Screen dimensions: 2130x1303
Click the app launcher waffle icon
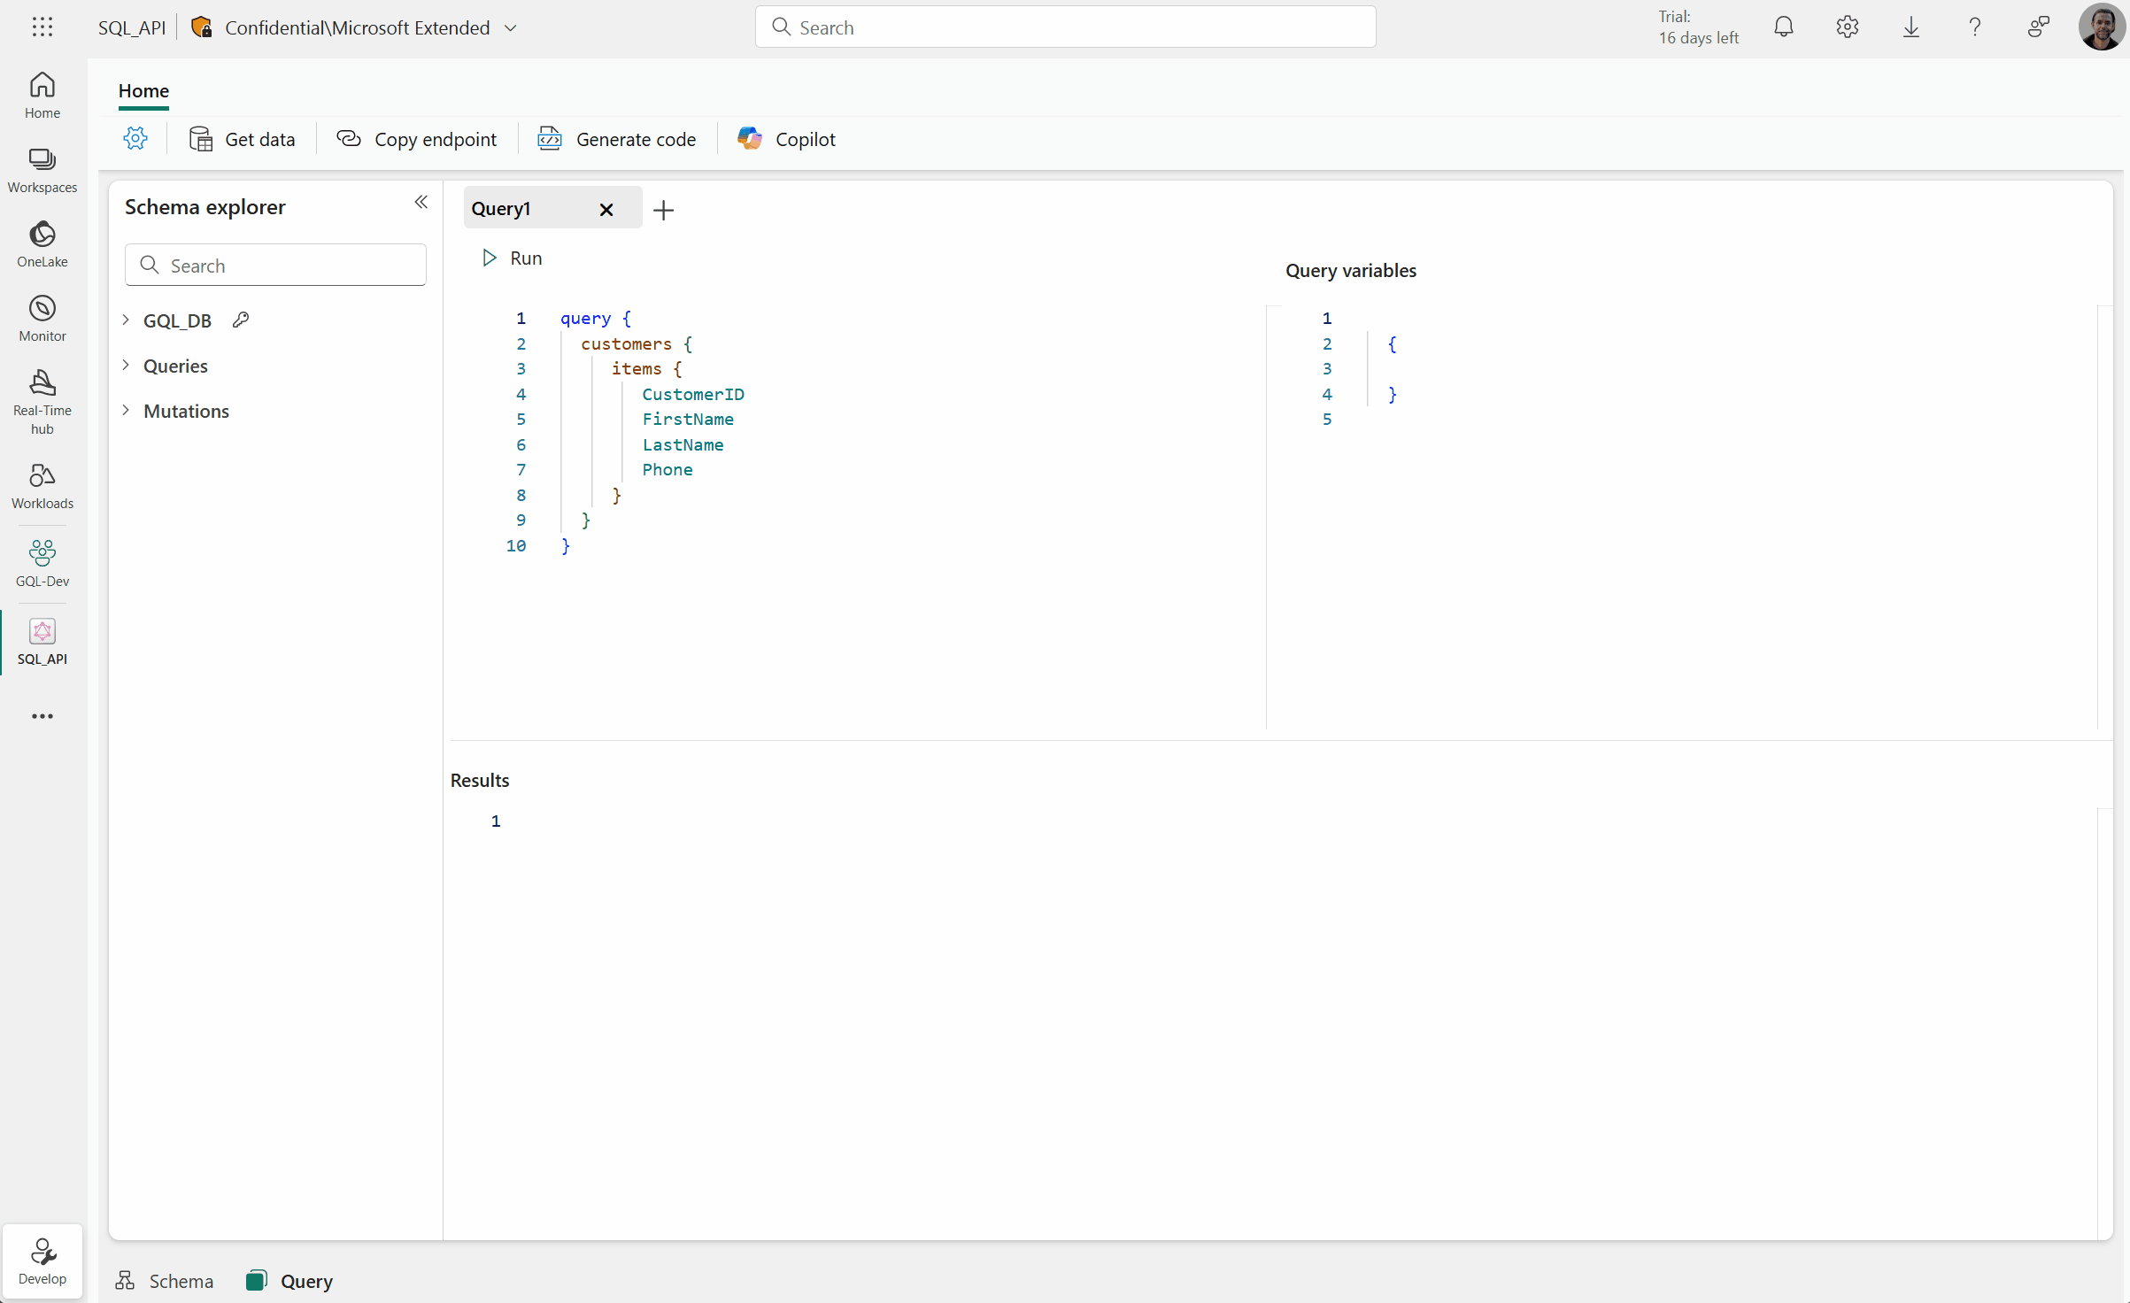pyautogui.click(x=42, y=27)
